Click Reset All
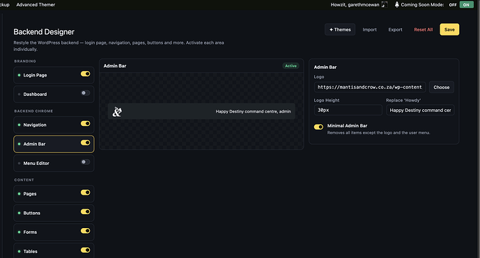480x258 pixels. point(424,30)
